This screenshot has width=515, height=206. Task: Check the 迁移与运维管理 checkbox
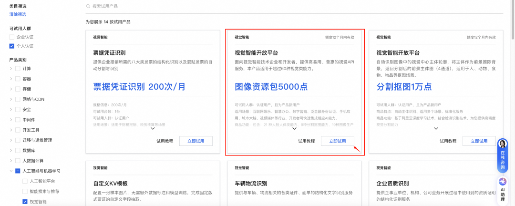[x=18, y=140]
